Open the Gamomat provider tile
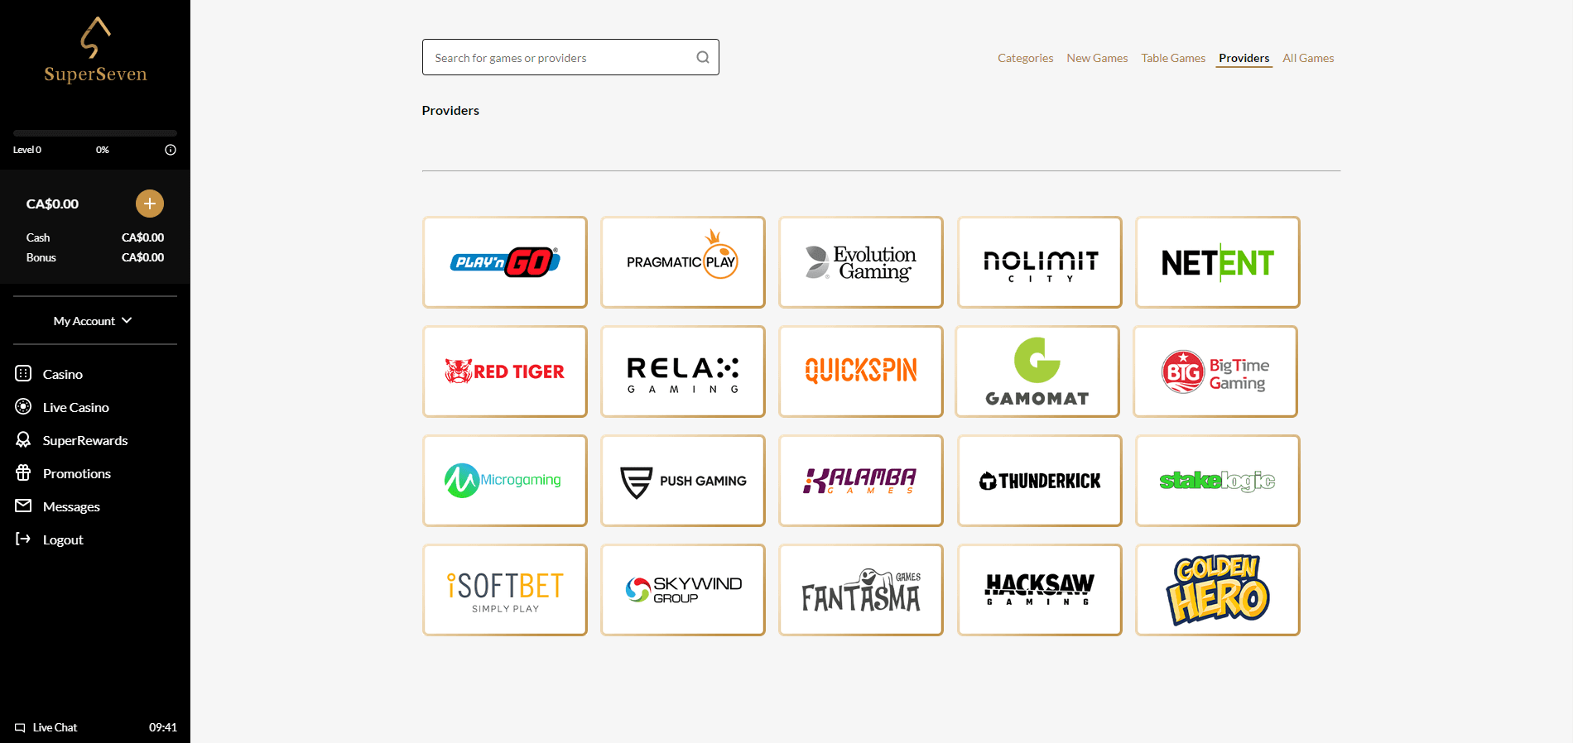Image resolution: width=1573 pixels, height=743 pixels. [1037, 371]
